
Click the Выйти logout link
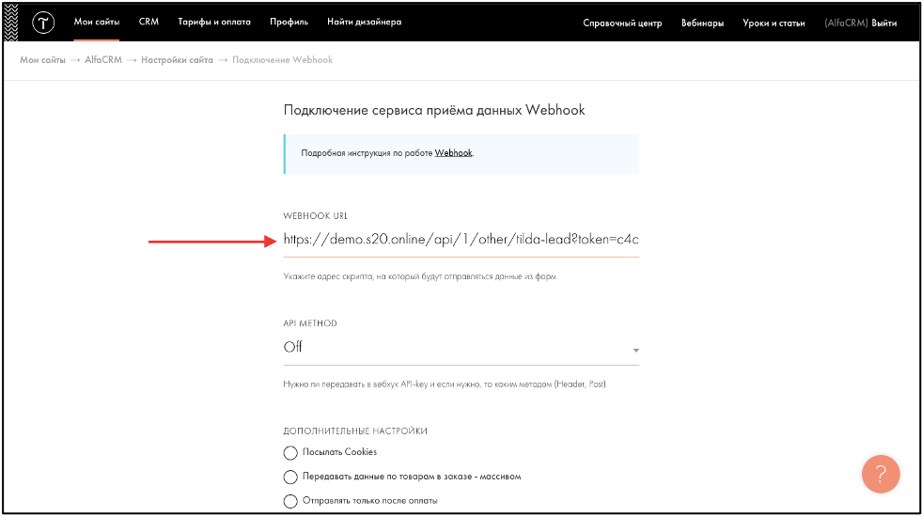pyautogui.click(x=883, y=23)
